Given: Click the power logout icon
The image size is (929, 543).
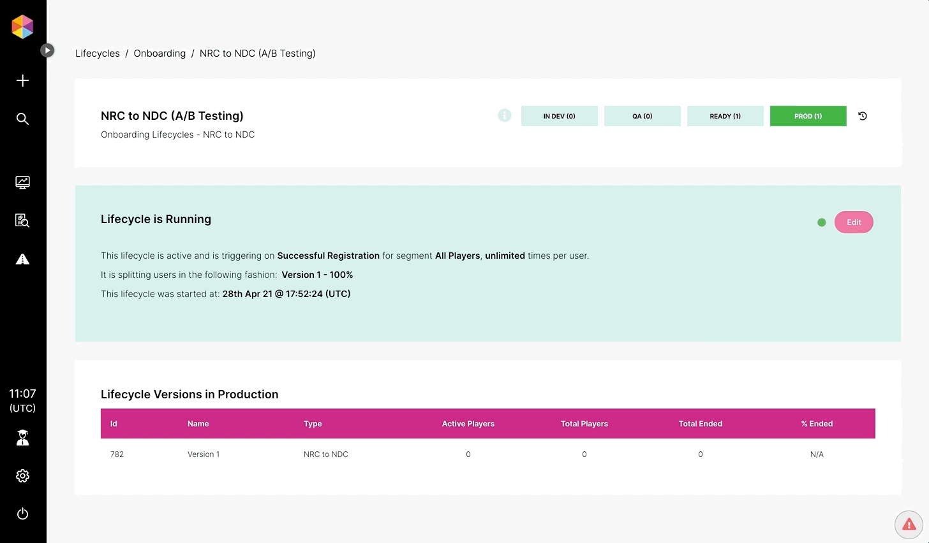Looking at the screenshot, I should [22, 514].
